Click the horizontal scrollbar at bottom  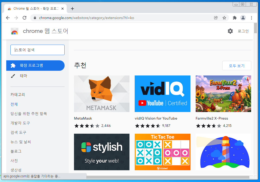click(168, 177)
